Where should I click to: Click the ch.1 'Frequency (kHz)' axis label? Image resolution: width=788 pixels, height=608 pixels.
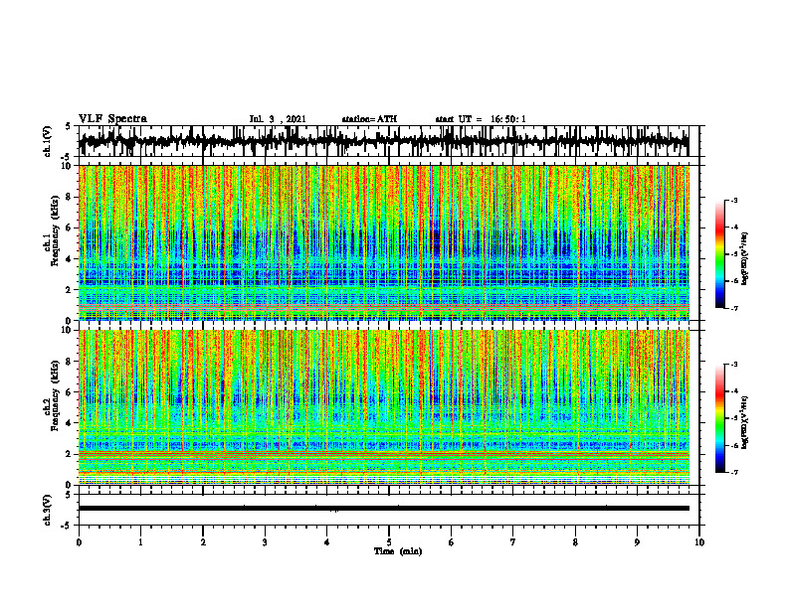(x=55, y=230)
